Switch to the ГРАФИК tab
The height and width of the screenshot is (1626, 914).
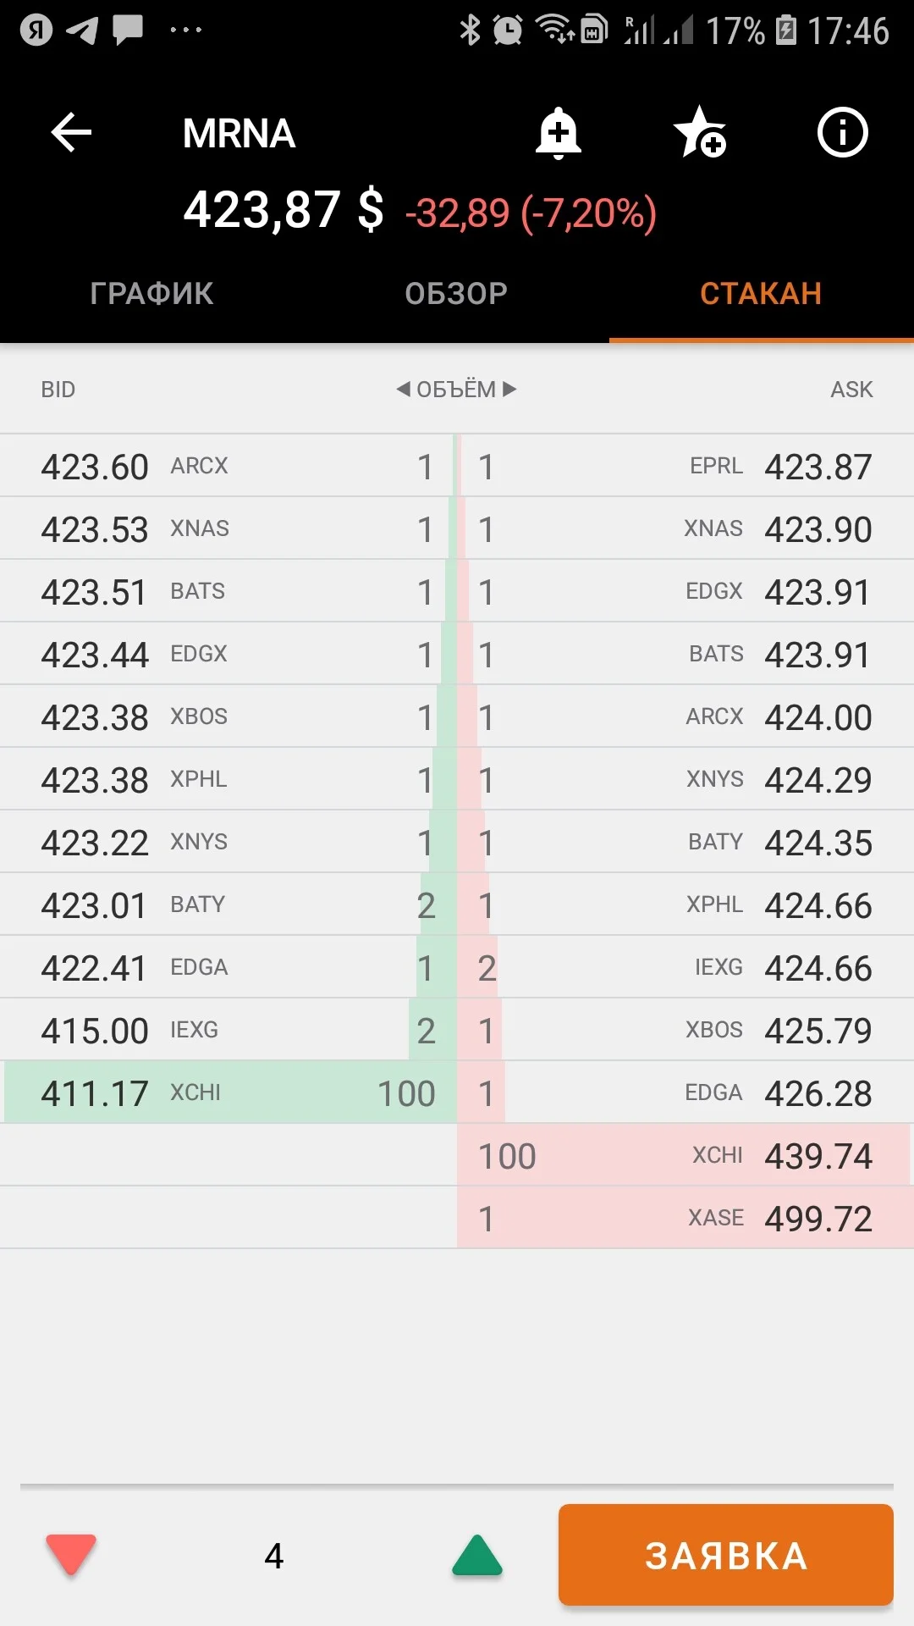(x=152, y=294)
